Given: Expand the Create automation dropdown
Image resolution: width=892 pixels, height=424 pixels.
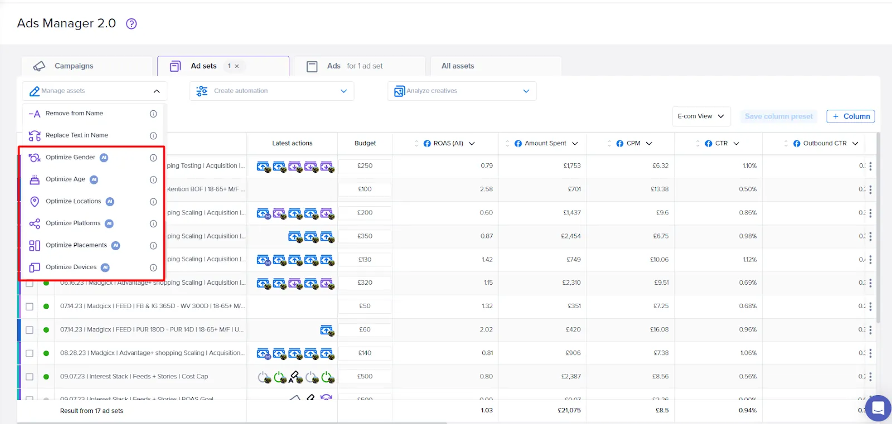Looking at the screenshot, I should click(344, 91).
